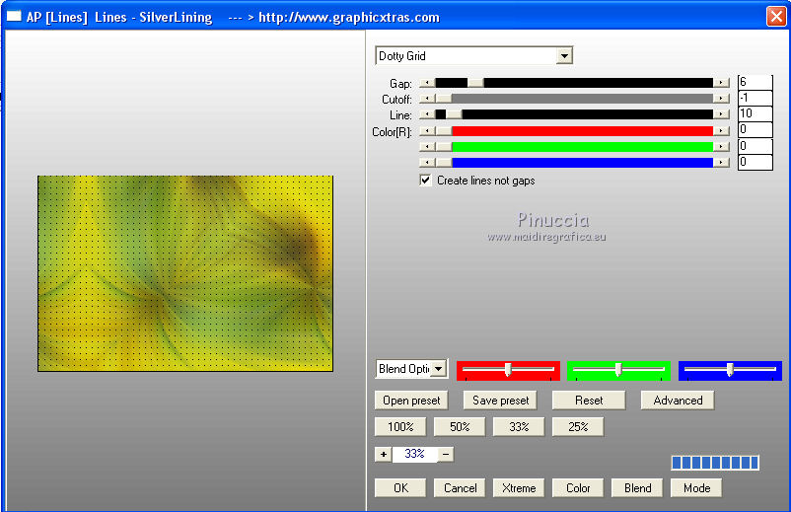Viewport: 791px width, 512px height.
Task: Click the Line slider thumb
Action: pos(454,114)
